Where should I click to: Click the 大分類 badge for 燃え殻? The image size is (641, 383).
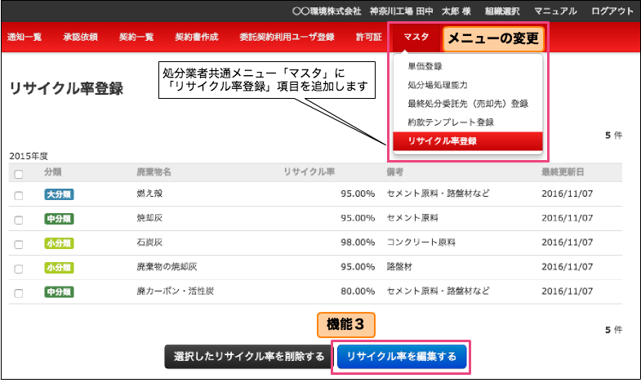click(59, 194)
